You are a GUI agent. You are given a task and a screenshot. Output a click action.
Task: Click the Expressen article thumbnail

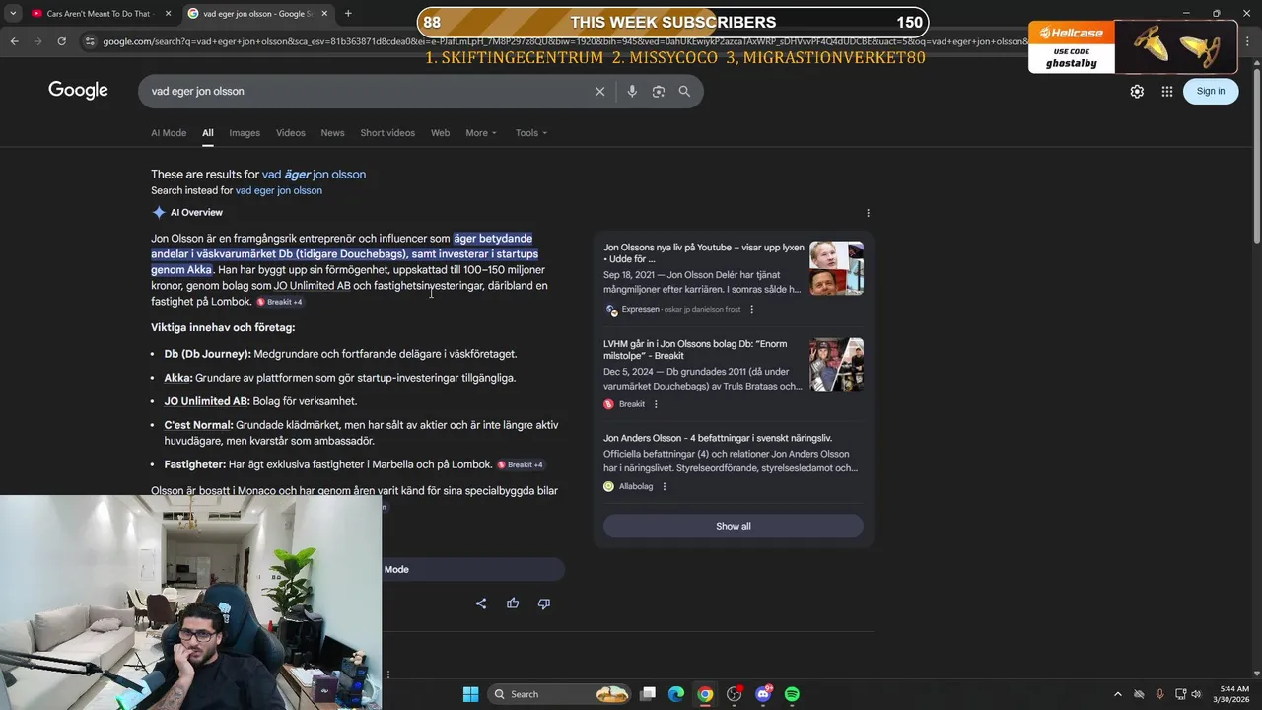click(x=836, y=268)
